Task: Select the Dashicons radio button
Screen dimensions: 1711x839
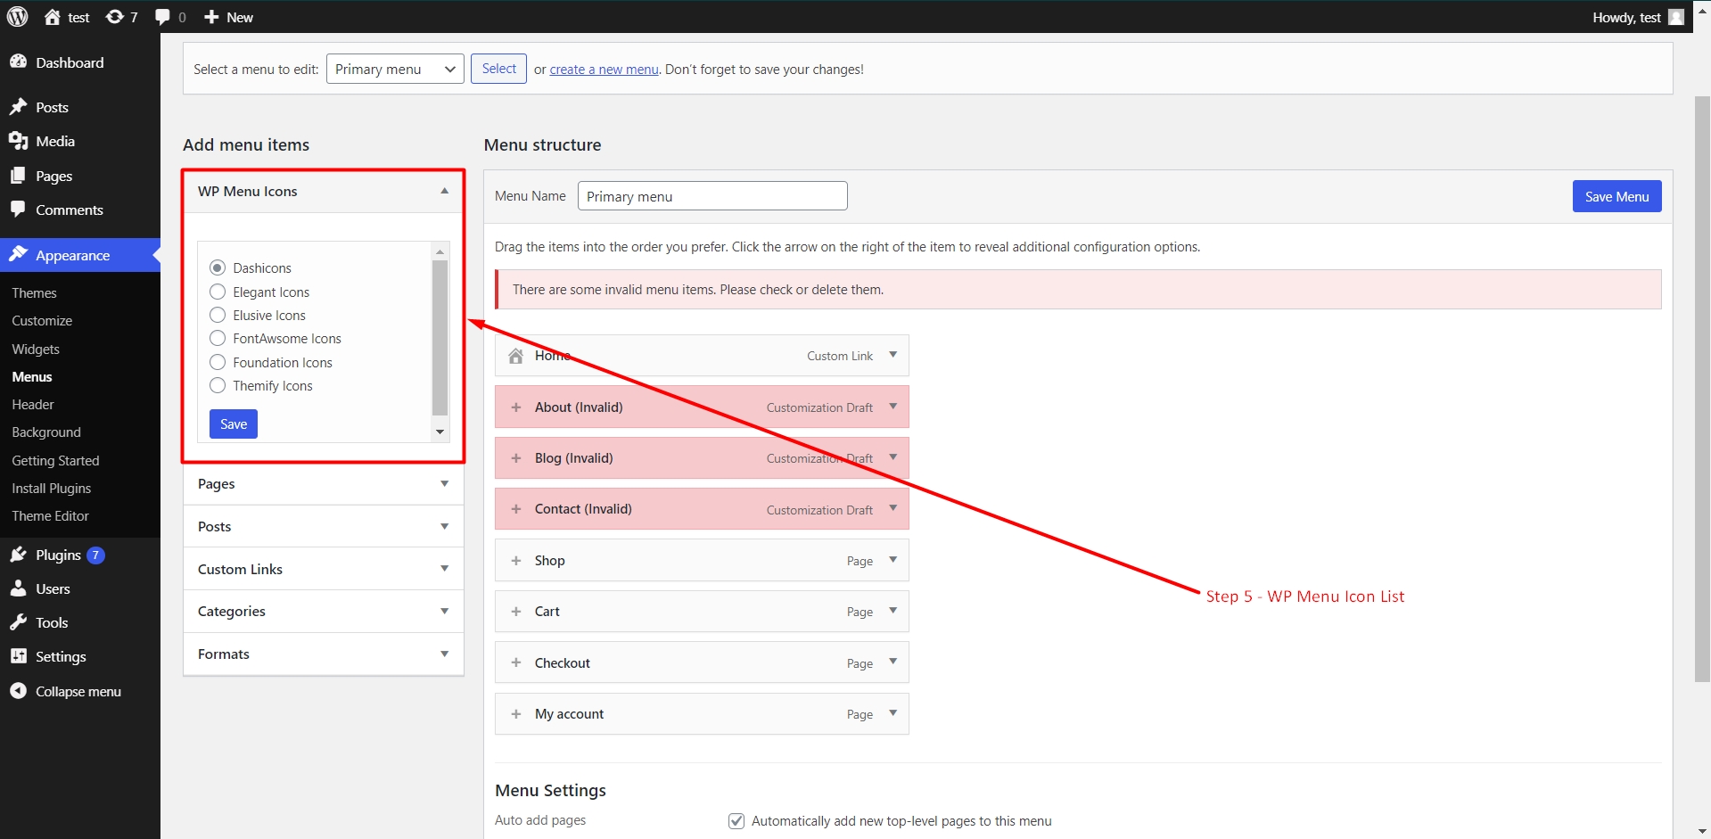Action: coord(218,267)
